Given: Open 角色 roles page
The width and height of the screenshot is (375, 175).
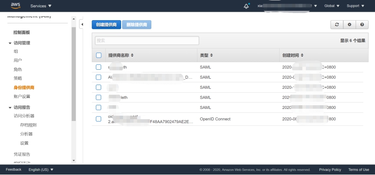Looking at the screenshot, I should click(x=18, y=70).
